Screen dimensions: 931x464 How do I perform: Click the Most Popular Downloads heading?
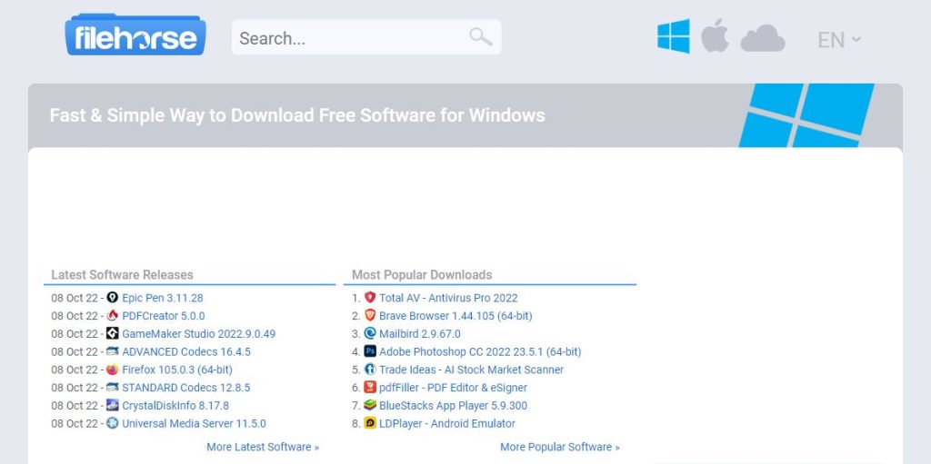click(x=422, y=275)
